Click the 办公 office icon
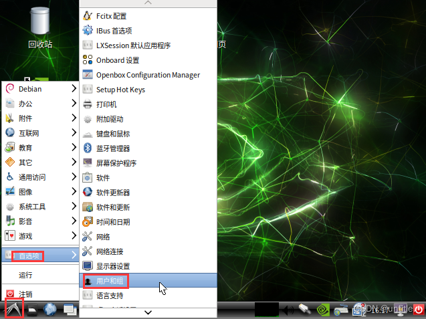This screenshot has height=319, width=426. [10, 103]
